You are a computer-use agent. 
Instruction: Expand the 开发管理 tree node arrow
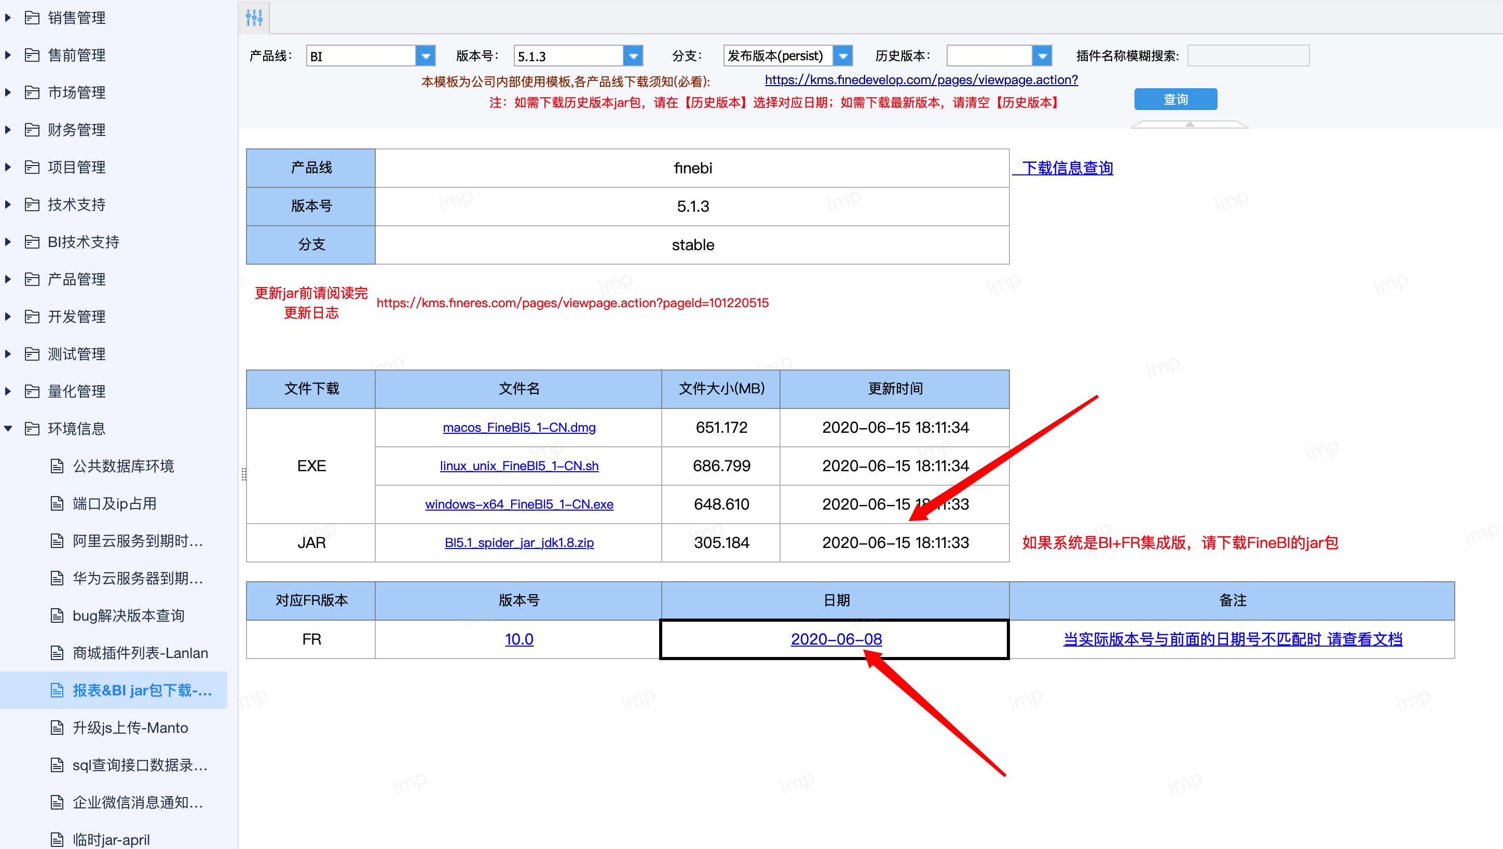click(8, 316)
